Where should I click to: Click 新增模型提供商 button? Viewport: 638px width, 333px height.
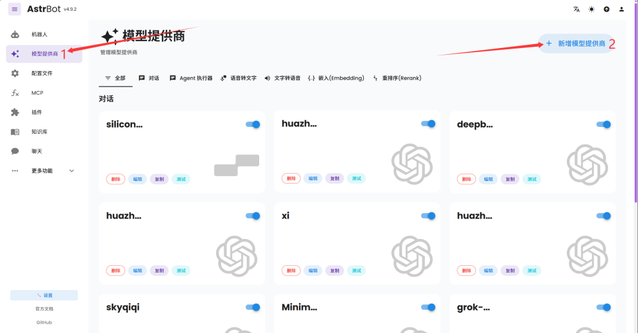tap(575, 44)
